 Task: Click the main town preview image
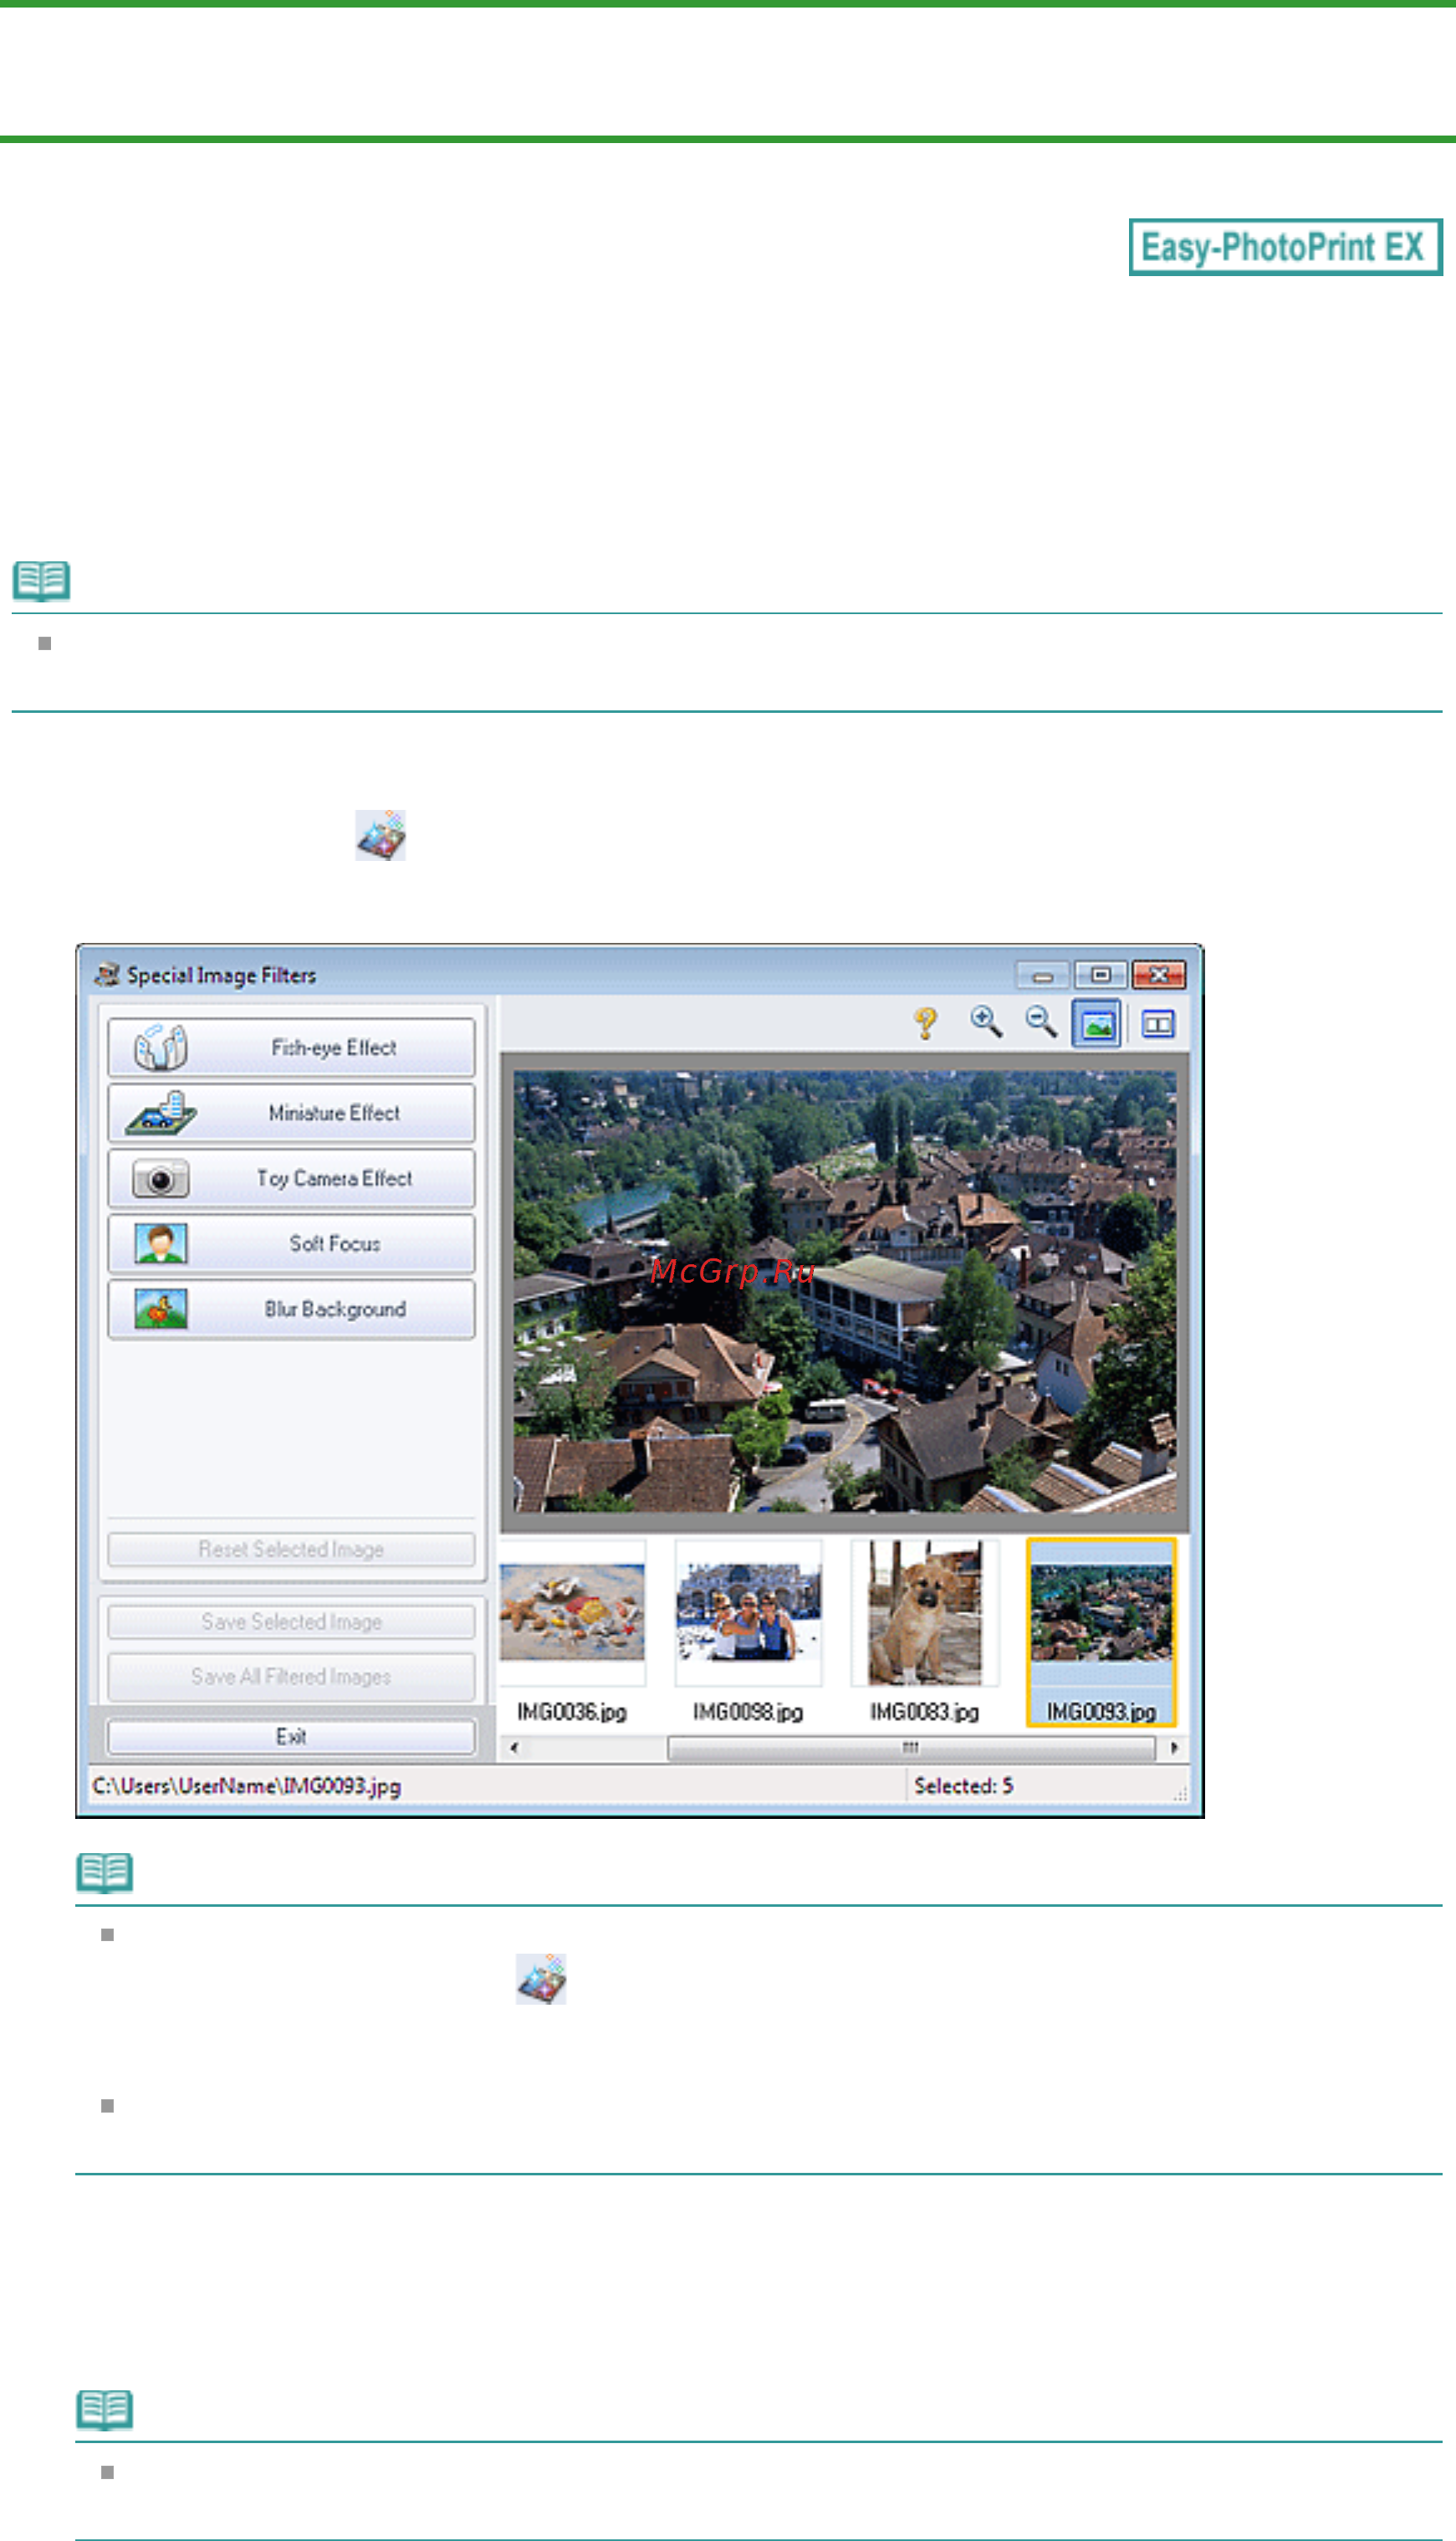(845, 1290)
